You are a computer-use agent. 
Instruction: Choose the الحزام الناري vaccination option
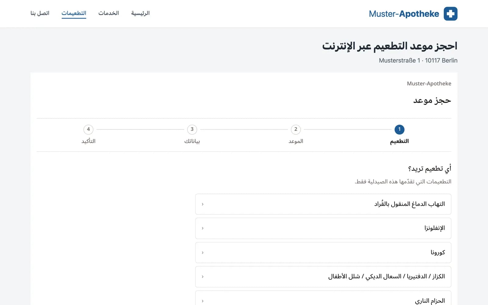coord(323,298)
